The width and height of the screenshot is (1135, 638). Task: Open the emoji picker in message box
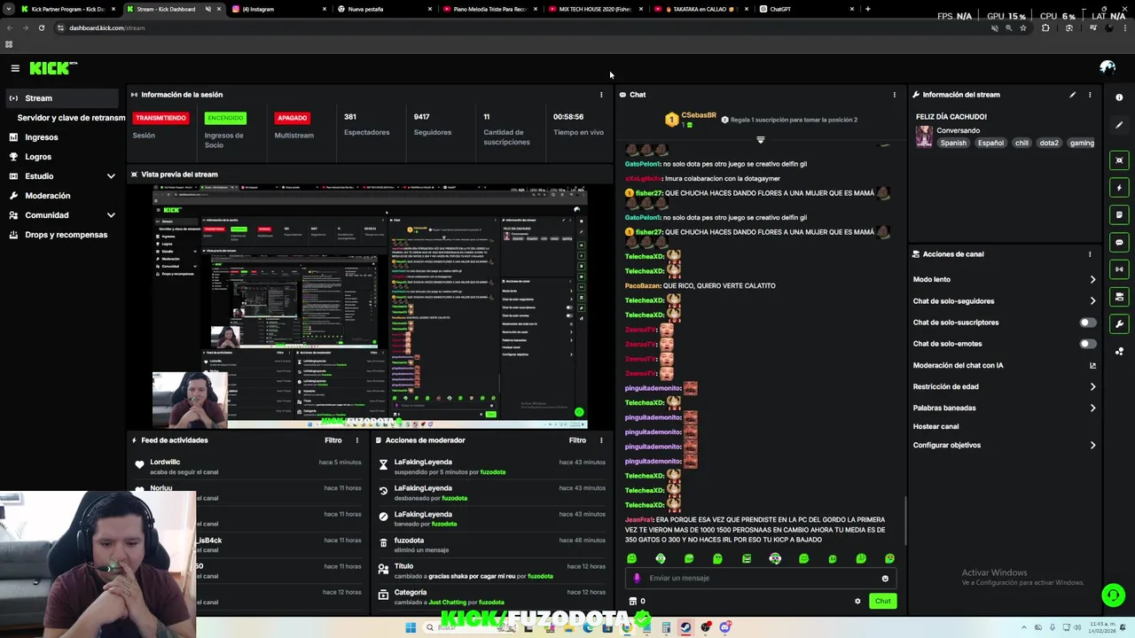click(x=885, y=579)
